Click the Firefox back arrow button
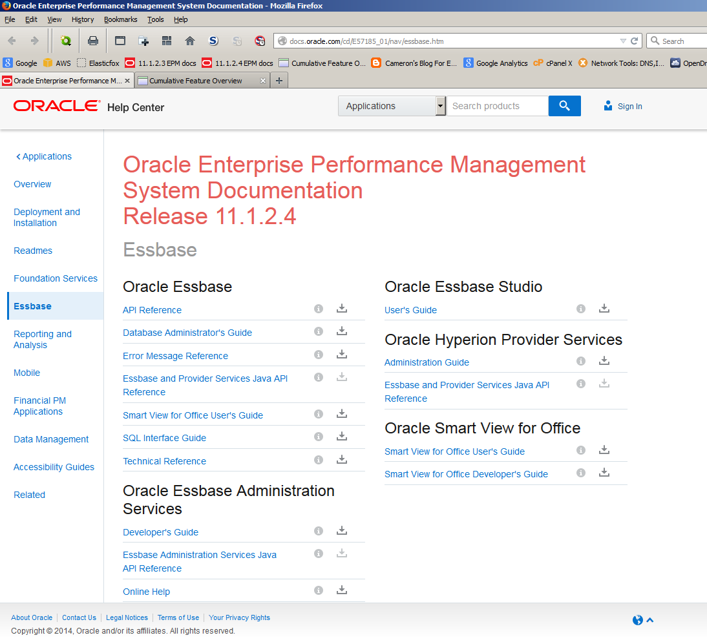The width and height of the screenshot is (707, 642). pyautogui.click(x=12, y=41)
